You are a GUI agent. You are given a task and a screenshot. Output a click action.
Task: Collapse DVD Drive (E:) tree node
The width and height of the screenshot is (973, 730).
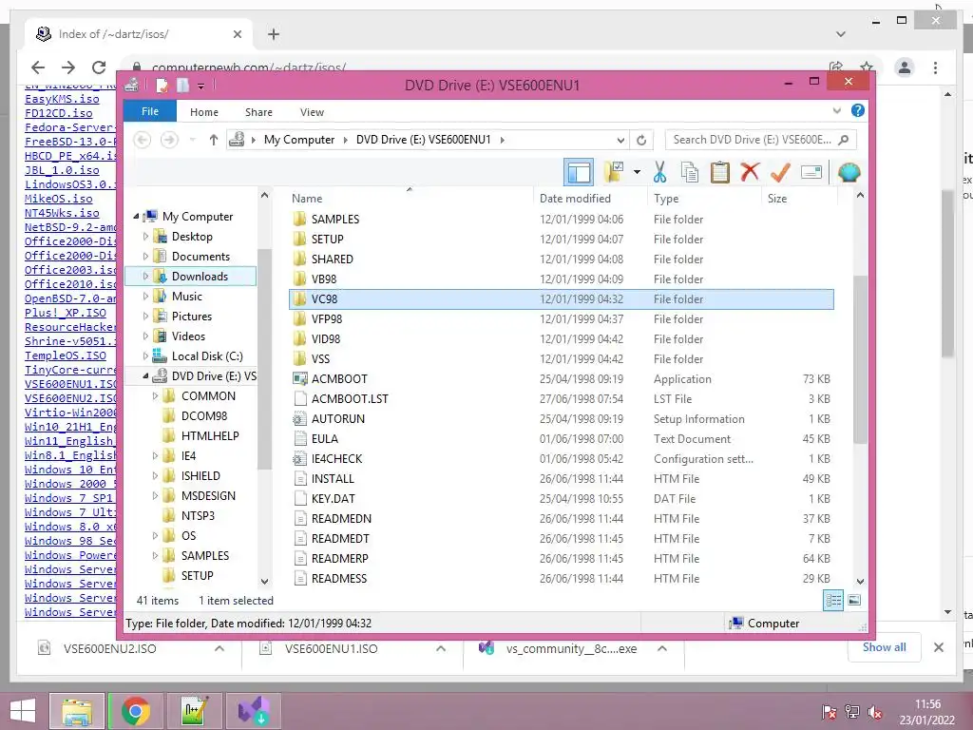point(145,376)
